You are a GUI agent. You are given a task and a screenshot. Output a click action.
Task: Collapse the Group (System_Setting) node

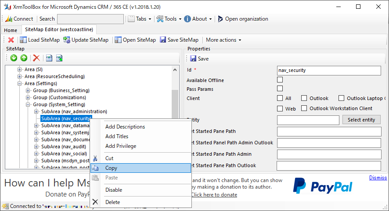pyautogui.click(x=28, y=105)
